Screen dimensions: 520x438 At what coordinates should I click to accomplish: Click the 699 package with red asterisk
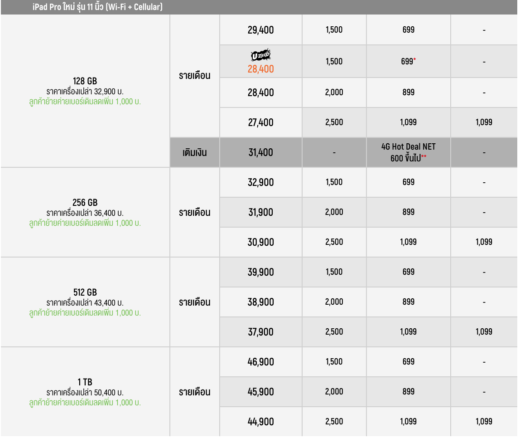[408, 61]
